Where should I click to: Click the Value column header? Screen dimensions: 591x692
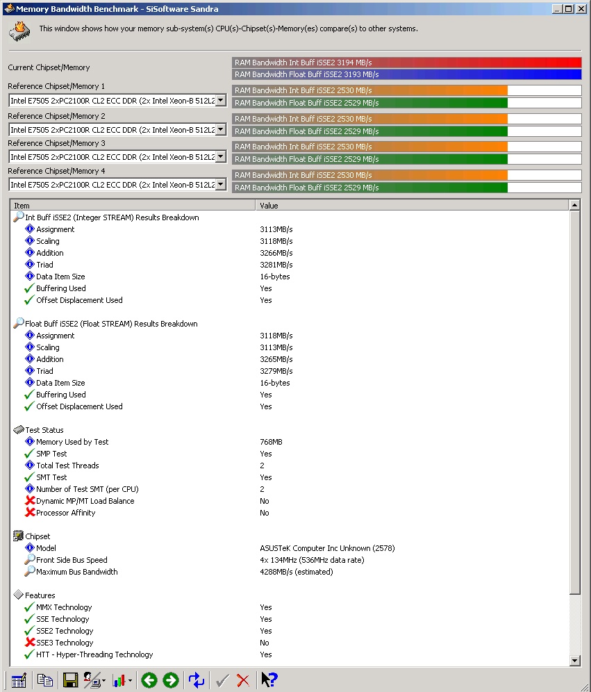[x=412, y=205]
